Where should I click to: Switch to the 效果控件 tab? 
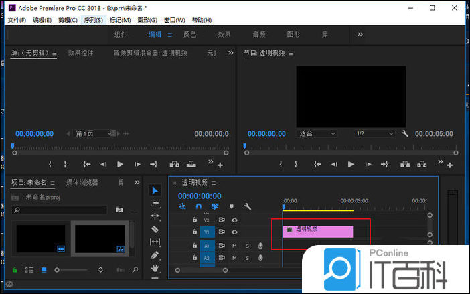coord(80,52)
